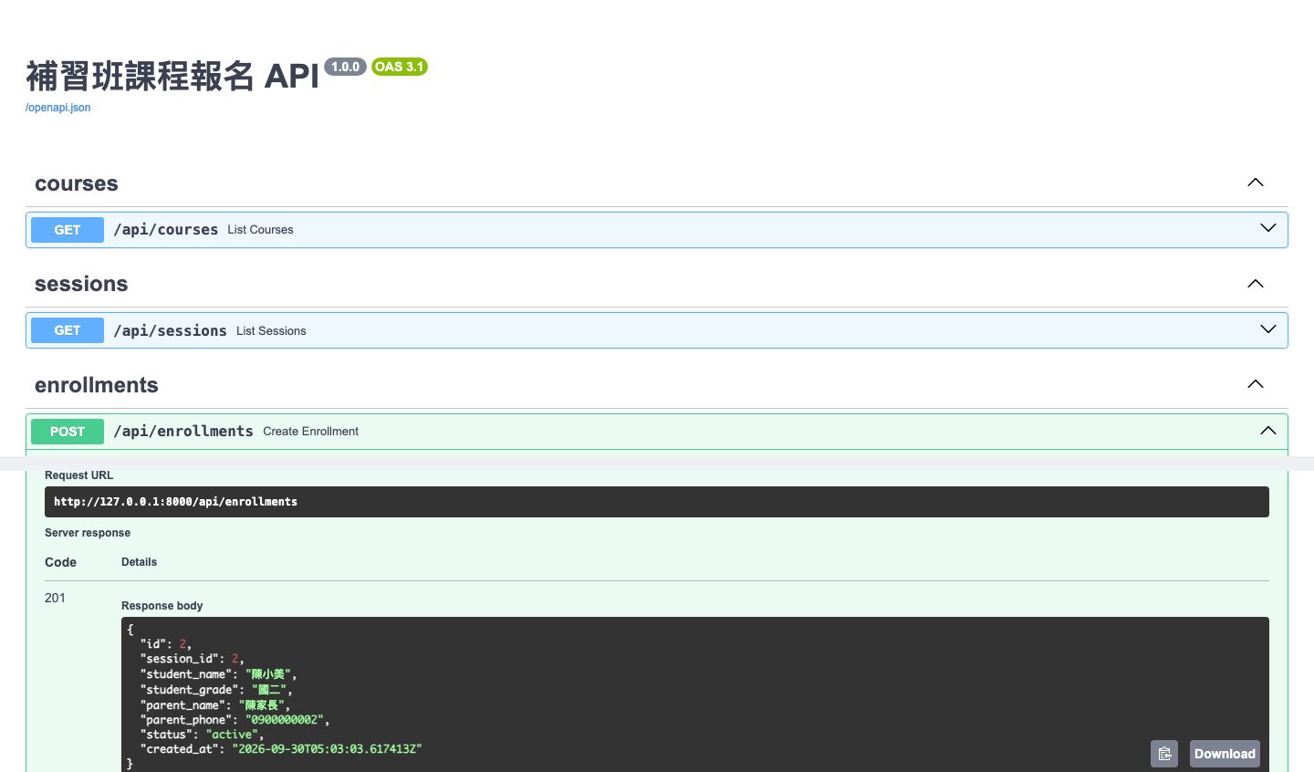Image resolution: width=1314 pixels, height=772 pixels.
Task: Click the "Code" column header
Action: 60,562
